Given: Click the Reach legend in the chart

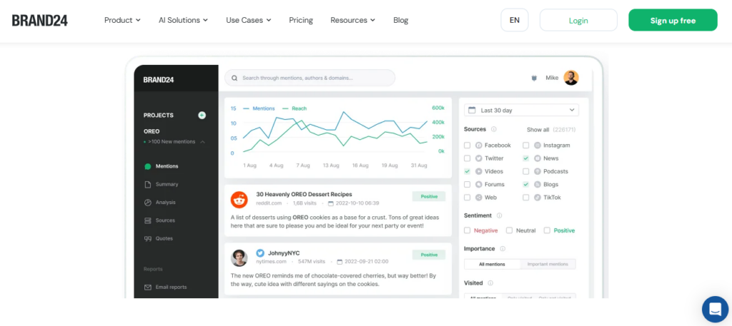Looking at the screenshot, I should (x=294, y=108).
